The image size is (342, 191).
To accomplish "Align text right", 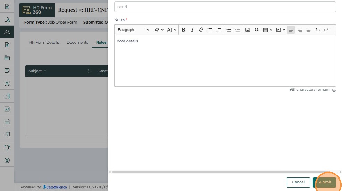I will pyautogui.click(x=300, y=29).
